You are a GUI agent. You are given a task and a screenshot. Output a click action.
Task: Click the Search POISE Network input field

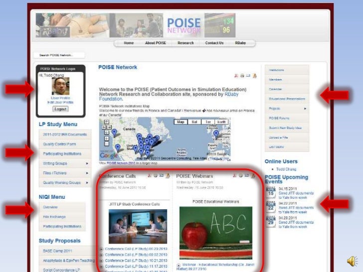(59, 55)
